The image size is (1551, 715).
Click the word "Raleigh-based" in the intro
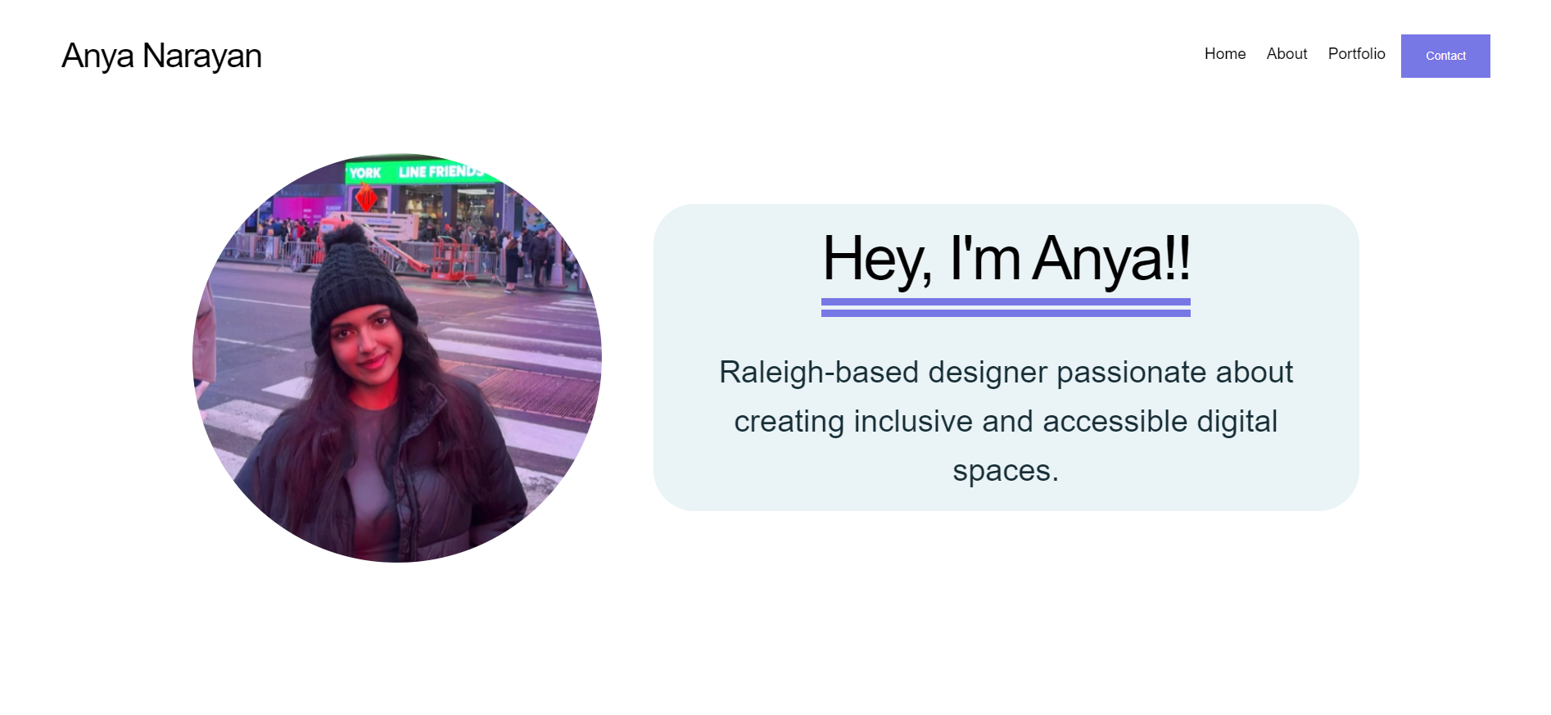coord(819,373)
